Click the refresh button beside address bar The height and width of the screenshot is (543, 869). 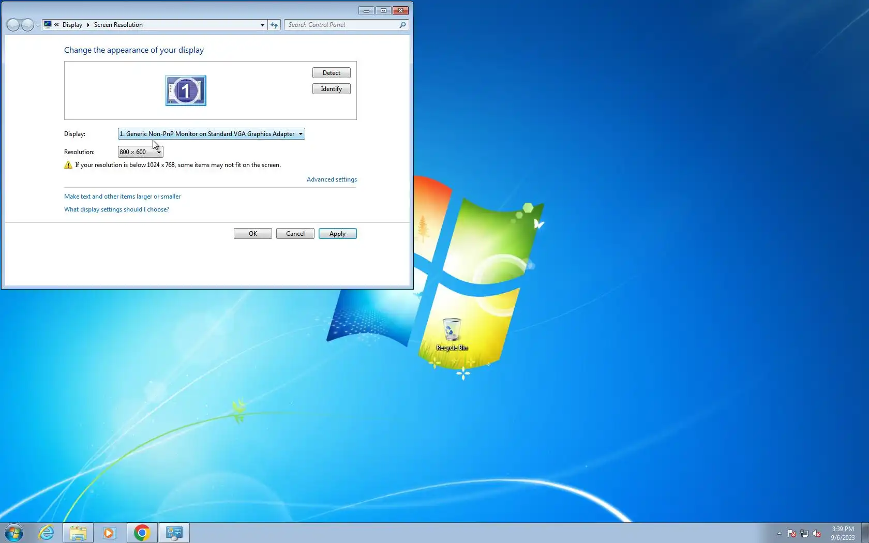coord(274,25)
